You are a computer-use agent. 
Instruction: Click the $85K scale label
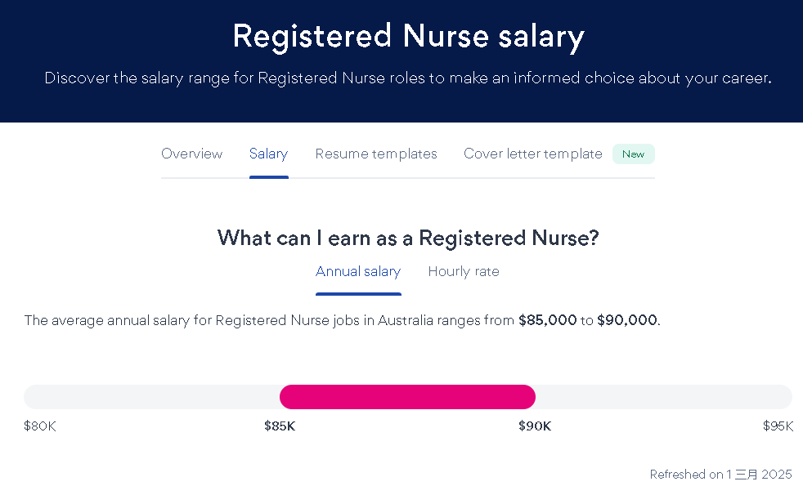click(x=280, y=426)
